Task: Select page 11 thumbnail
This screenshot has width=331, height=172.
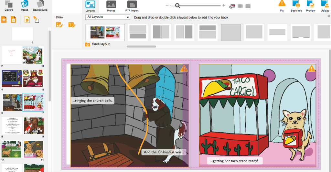Action: (x=34, y=149)
